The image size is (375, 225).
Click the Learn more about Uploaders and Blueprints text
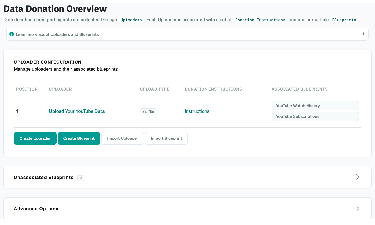coord(57,34)
